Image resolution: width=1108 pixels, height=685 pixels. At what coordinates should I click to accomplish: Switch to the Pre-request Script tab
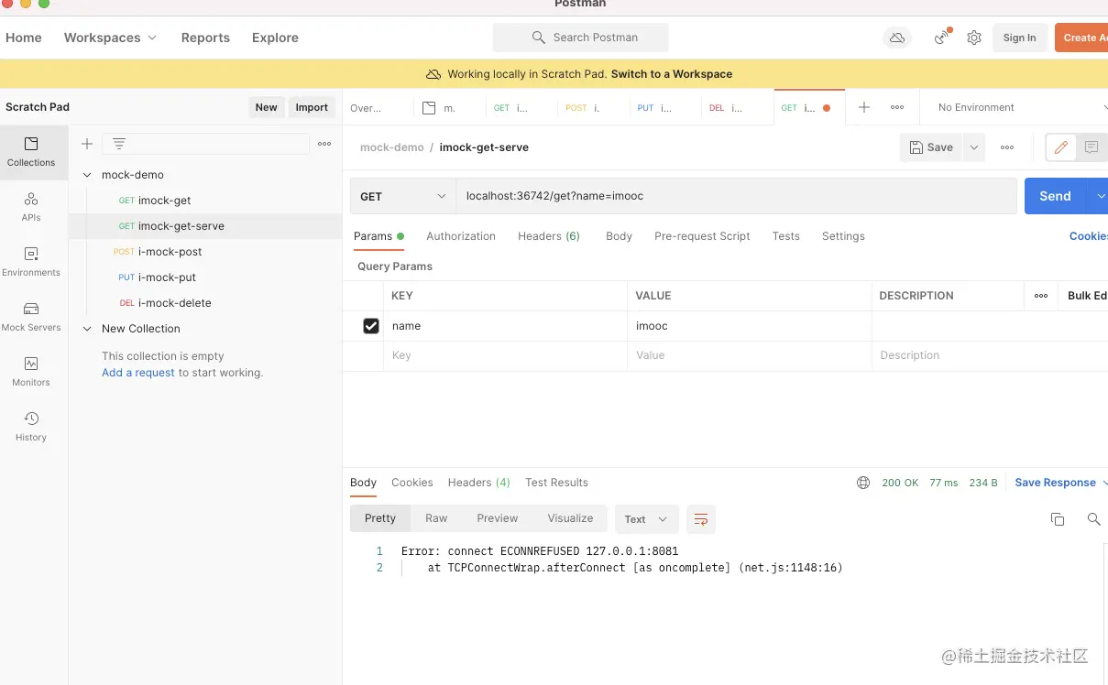(702, 236)
